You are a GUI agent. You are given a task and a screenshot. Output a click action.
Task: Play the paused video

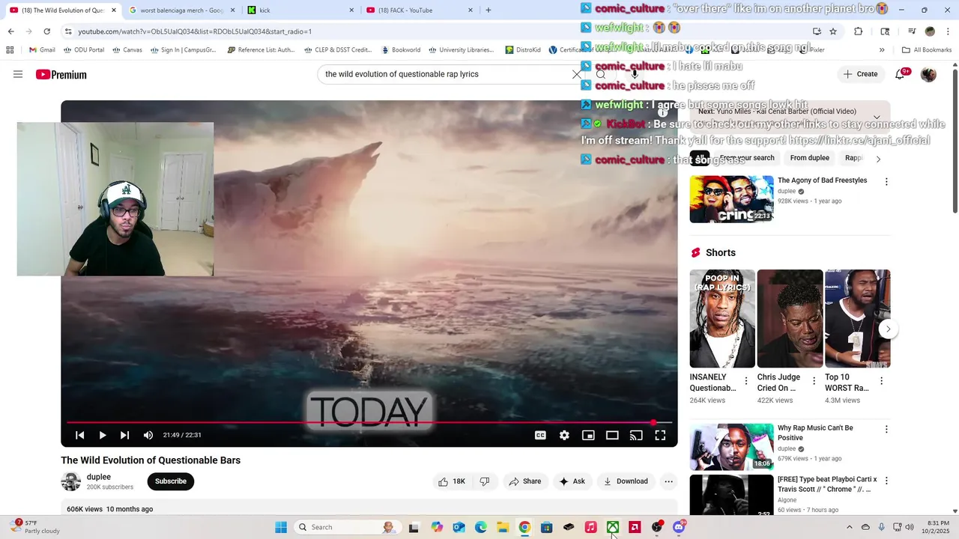pyautogui.click(x=103, y=435)
